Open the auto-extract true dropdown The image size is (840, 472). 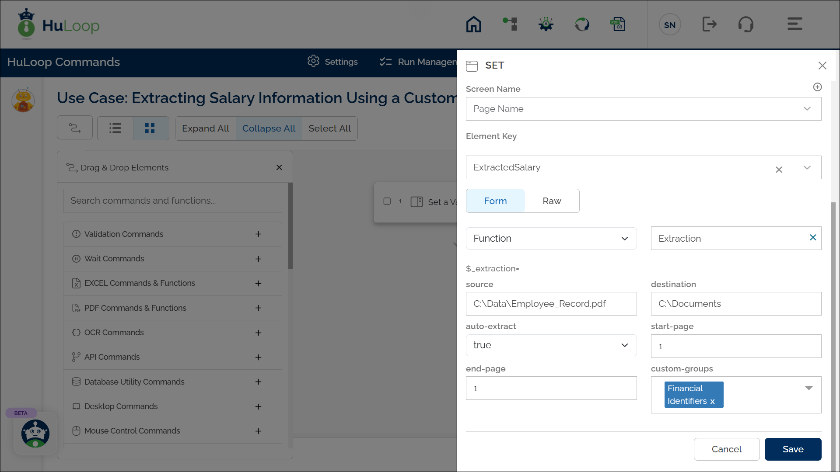[x=551, y=345]
